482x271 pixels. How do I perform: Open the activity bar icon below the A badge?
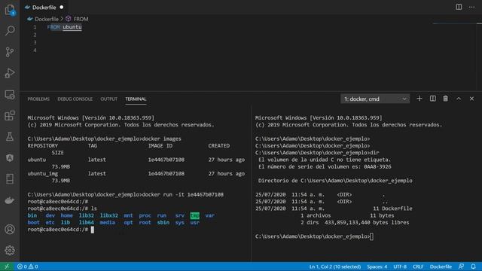pyautogui.click(x=10, y=179)
